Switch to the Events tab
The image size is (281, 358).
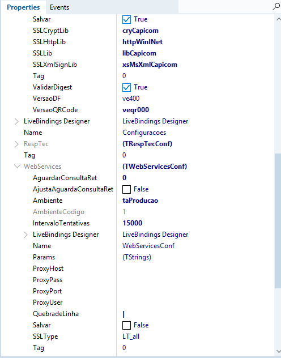pos(59,7)
